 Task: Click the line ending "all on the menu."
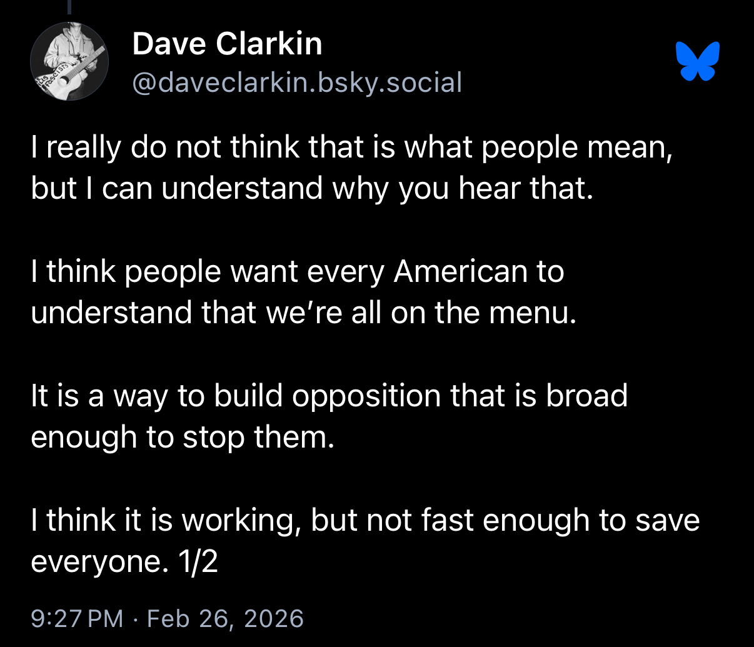(x=303, y=313)
